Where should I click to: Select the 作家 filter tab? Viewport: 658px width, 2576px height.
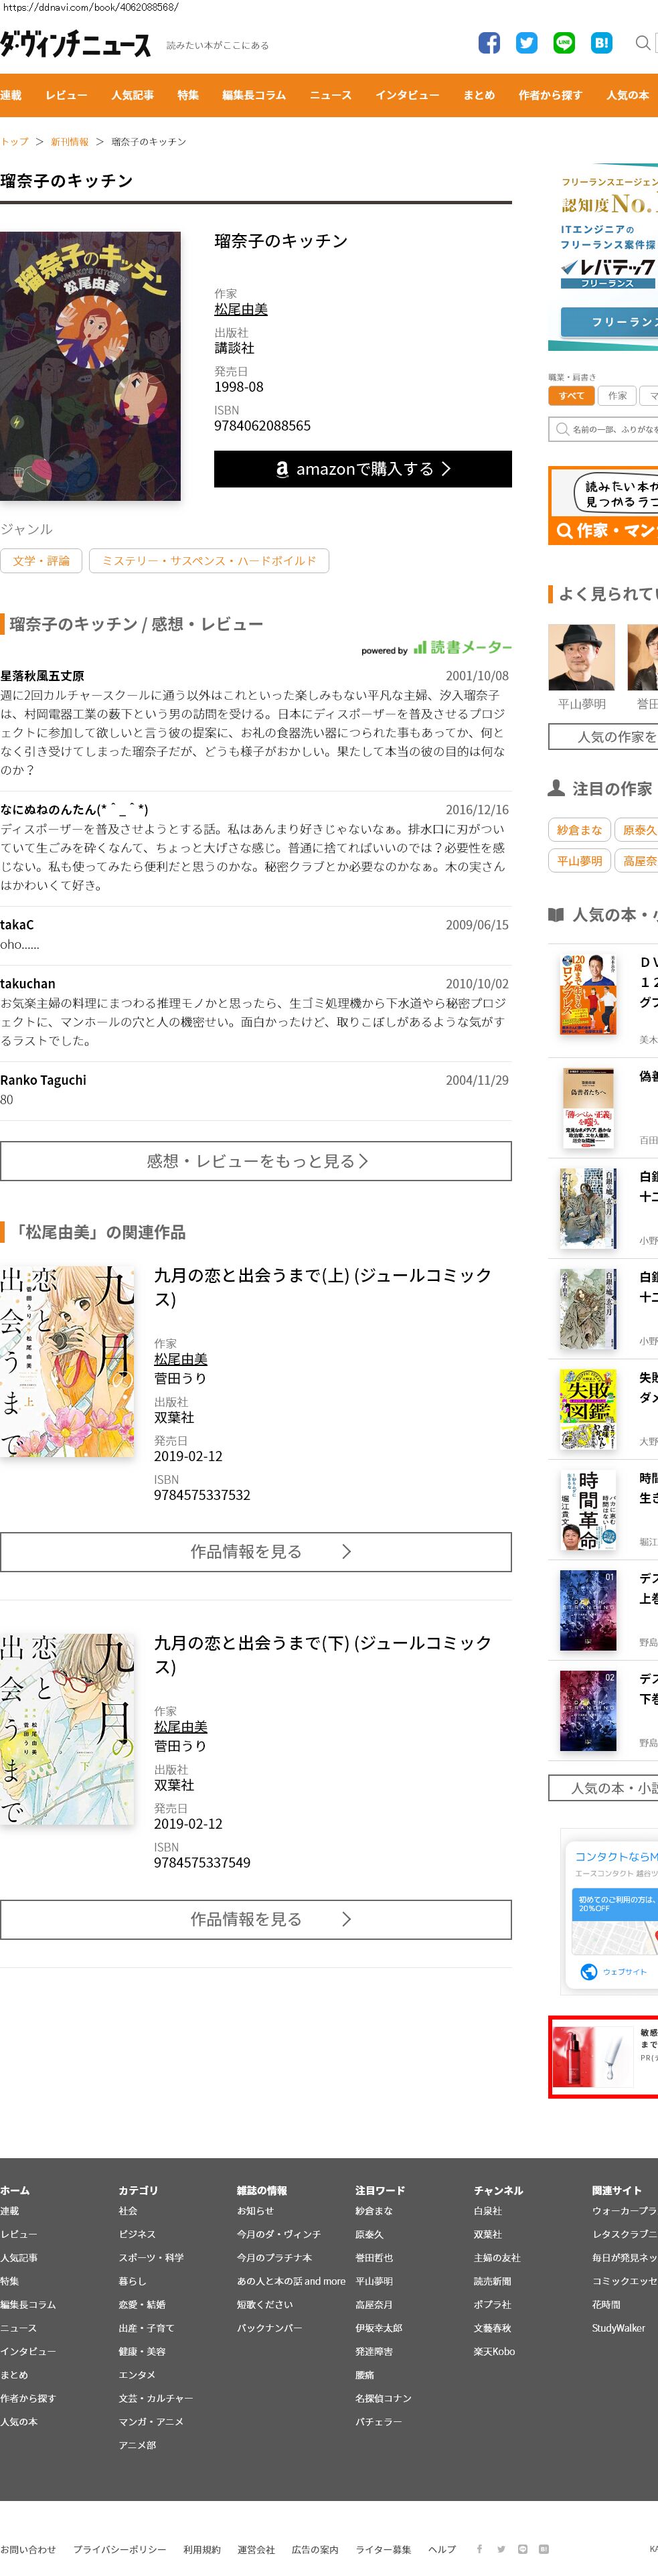click(x=617, y=396)
